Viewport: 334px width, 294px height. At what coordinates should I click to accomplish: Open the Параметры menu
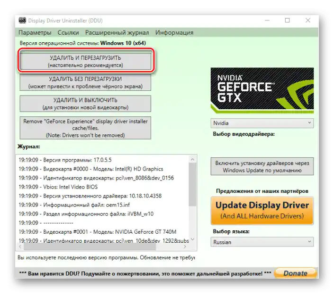35,33
